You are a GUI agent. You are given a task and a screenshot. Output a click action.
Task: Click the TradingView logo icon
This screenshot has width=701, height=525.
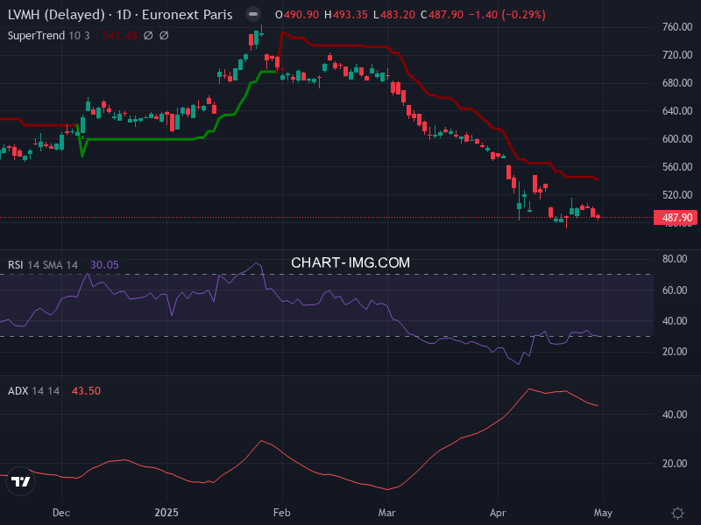click(x=20, y=481)
